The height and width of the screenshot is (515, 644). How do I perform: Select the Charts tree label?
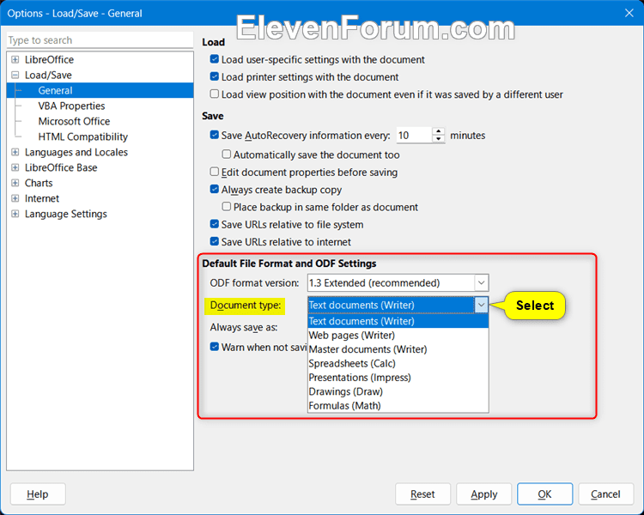[39, 183]
